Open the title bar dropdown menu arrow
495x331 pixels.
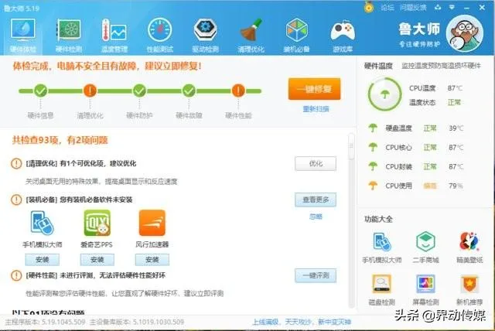click(452, 7)
